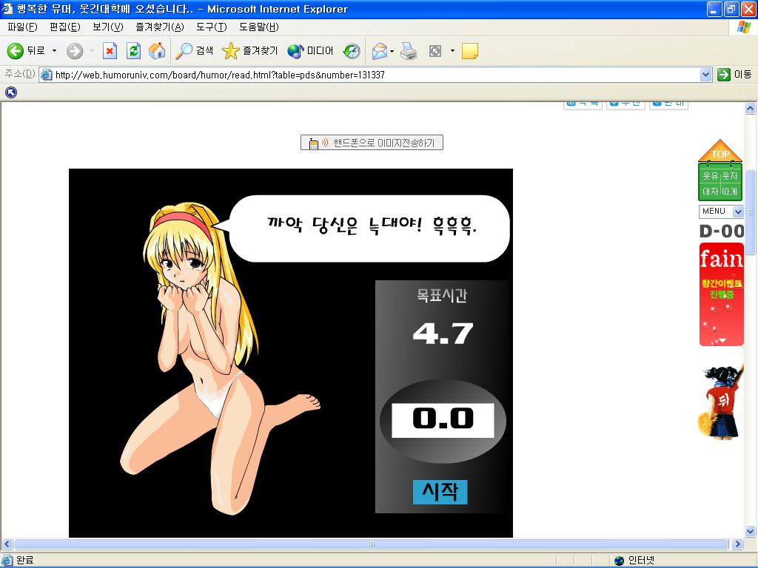Click the 웃유 link in green box
Viewport: 758px width, 568px height.
tap(710, 176)
